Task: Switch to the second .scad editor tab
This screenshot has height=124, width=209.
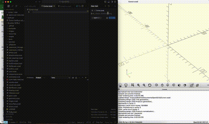Action: (x=65, y=6)
